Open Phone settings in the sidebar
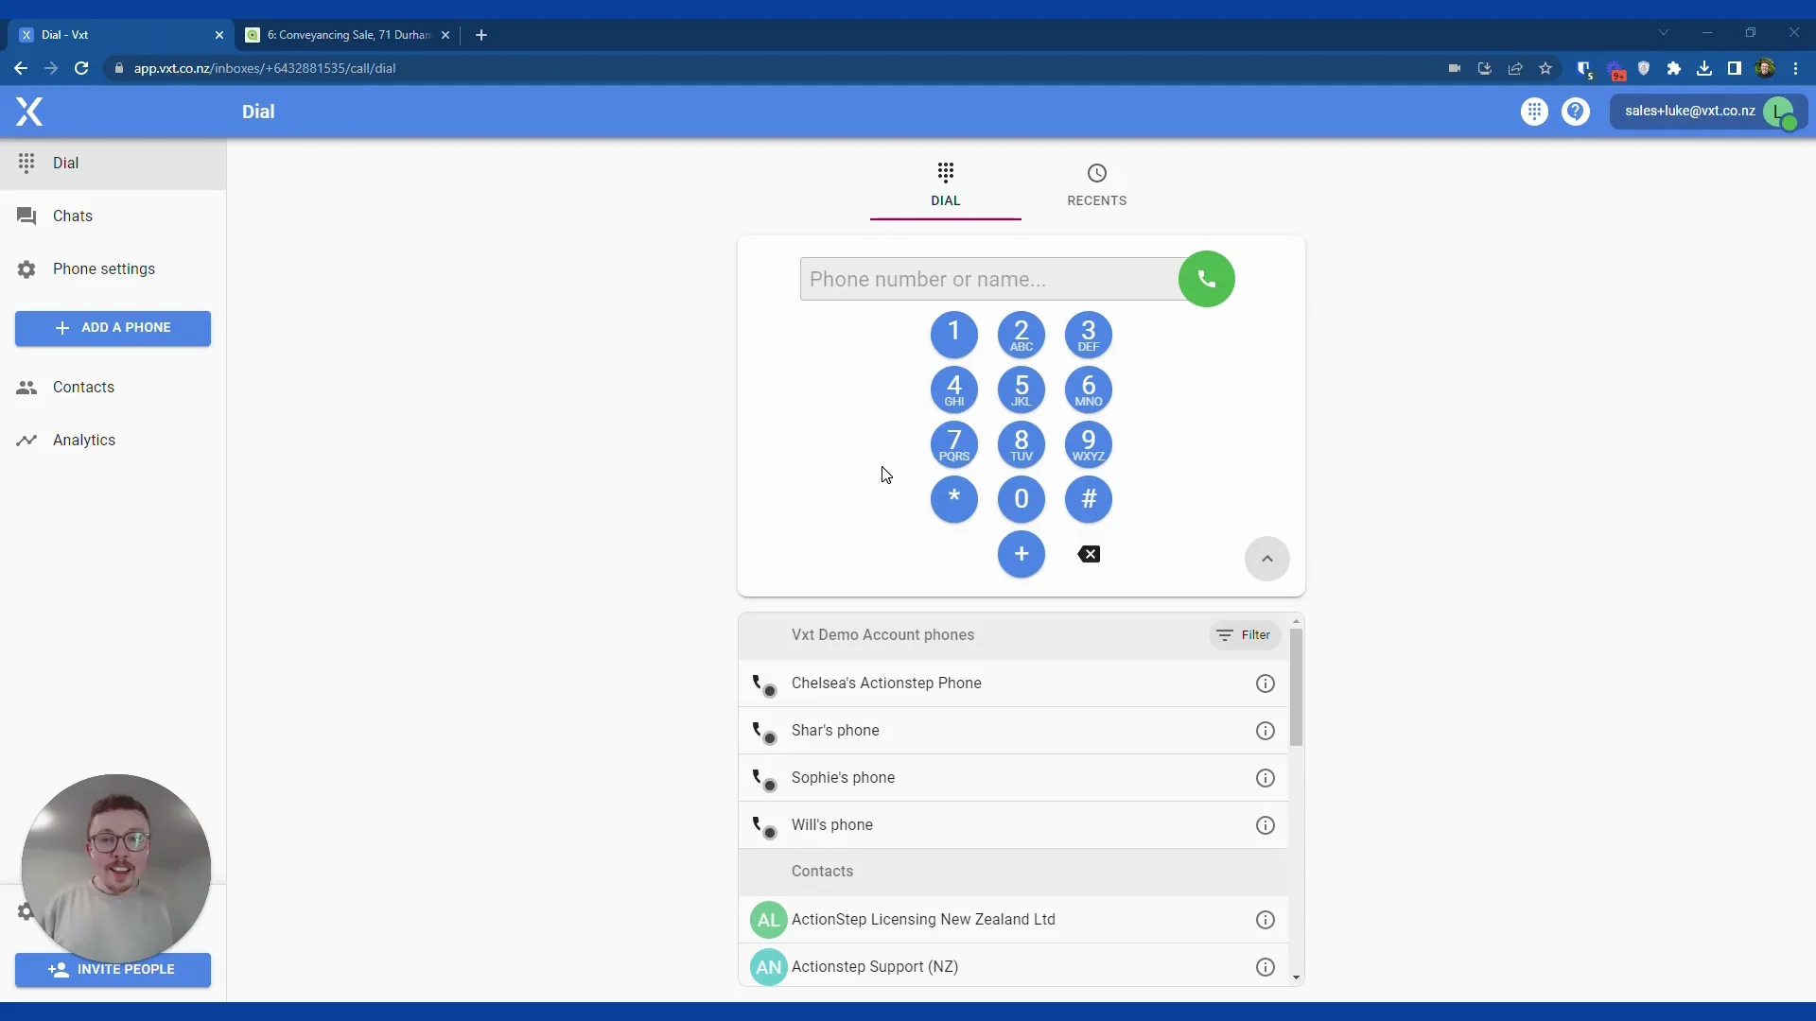Viewport: 1816px width, 1021px height. 104,269
